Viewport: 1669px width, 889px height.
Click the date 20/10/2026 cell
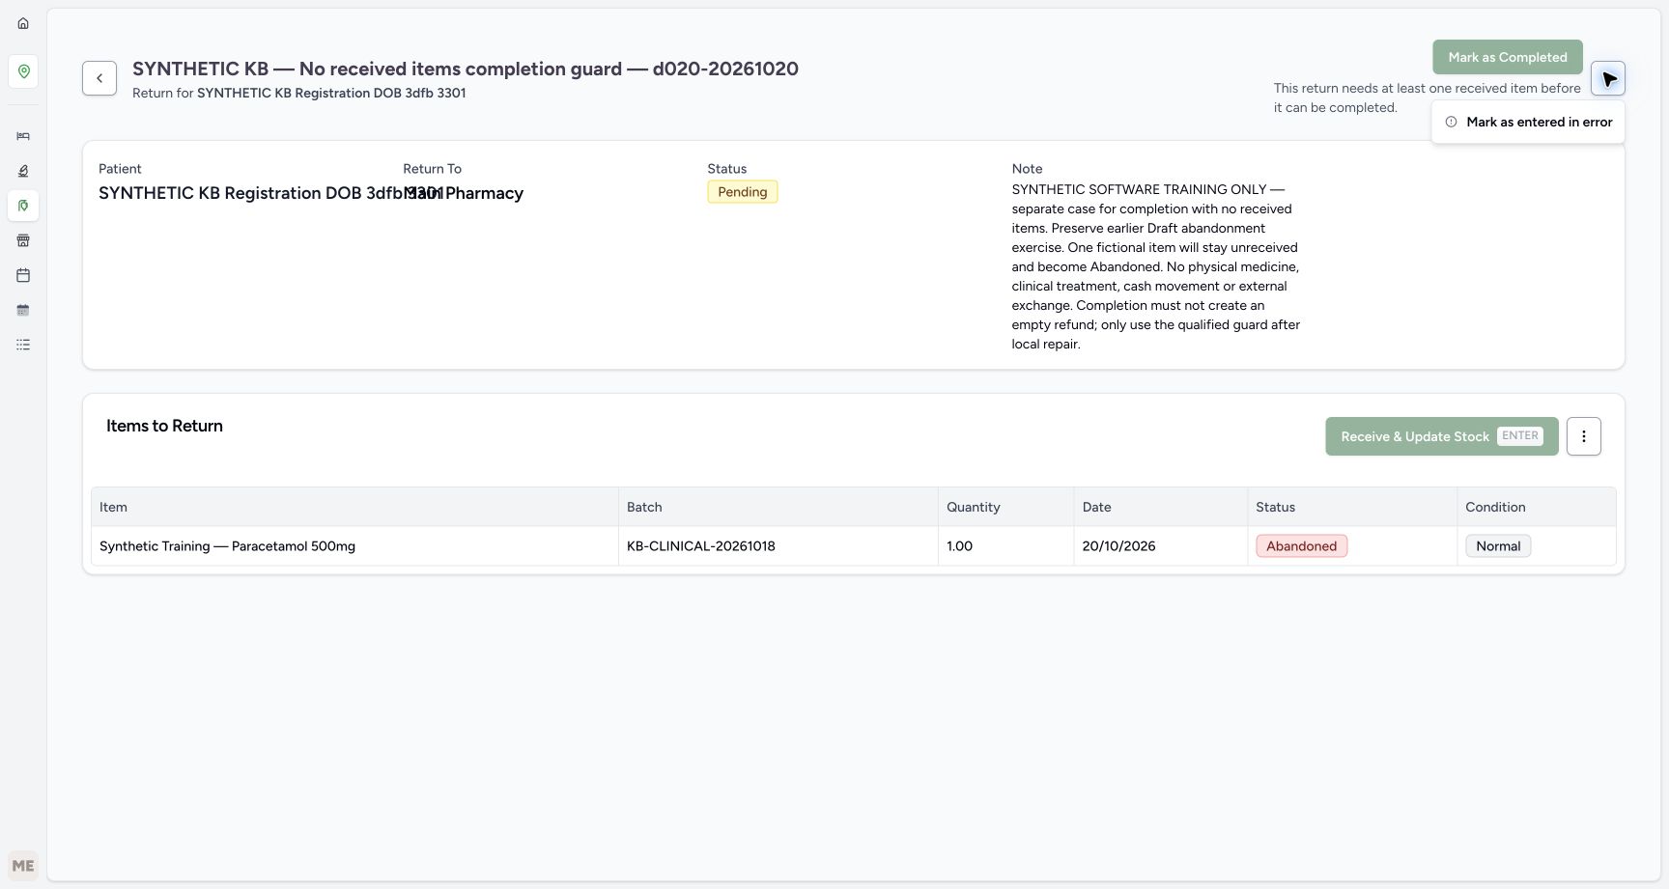(1160, 546)
